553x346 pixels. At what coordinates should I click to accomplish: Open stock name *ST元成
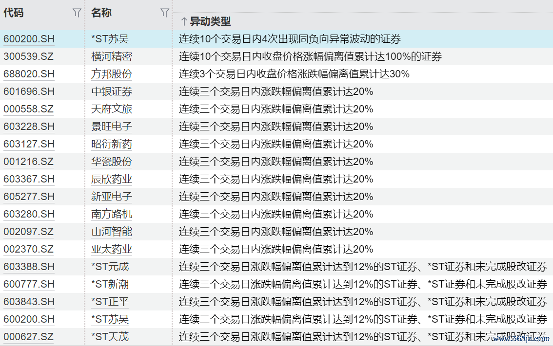coord(110,267)
